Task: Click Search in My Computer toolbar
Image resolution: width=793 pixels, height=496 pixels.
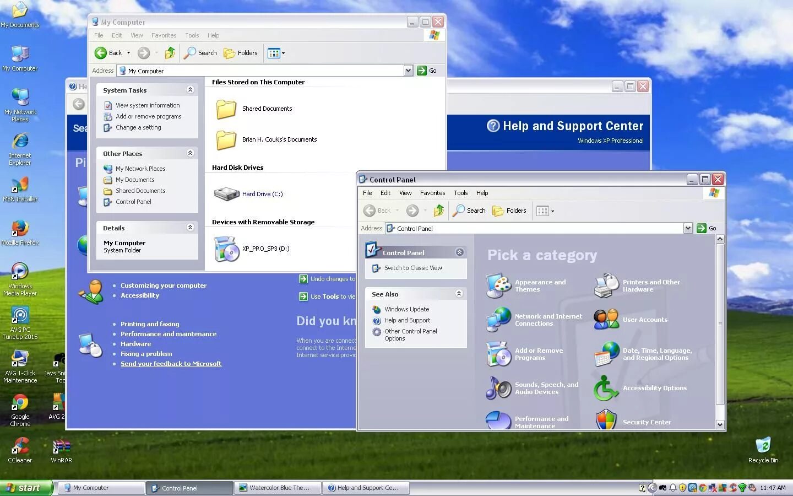Action: [x=200, y=53]
